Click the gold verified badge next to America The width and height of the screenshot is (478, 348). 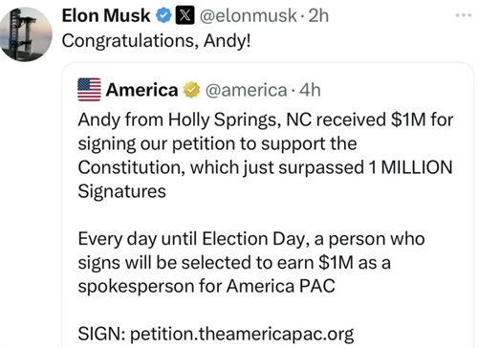191,90
